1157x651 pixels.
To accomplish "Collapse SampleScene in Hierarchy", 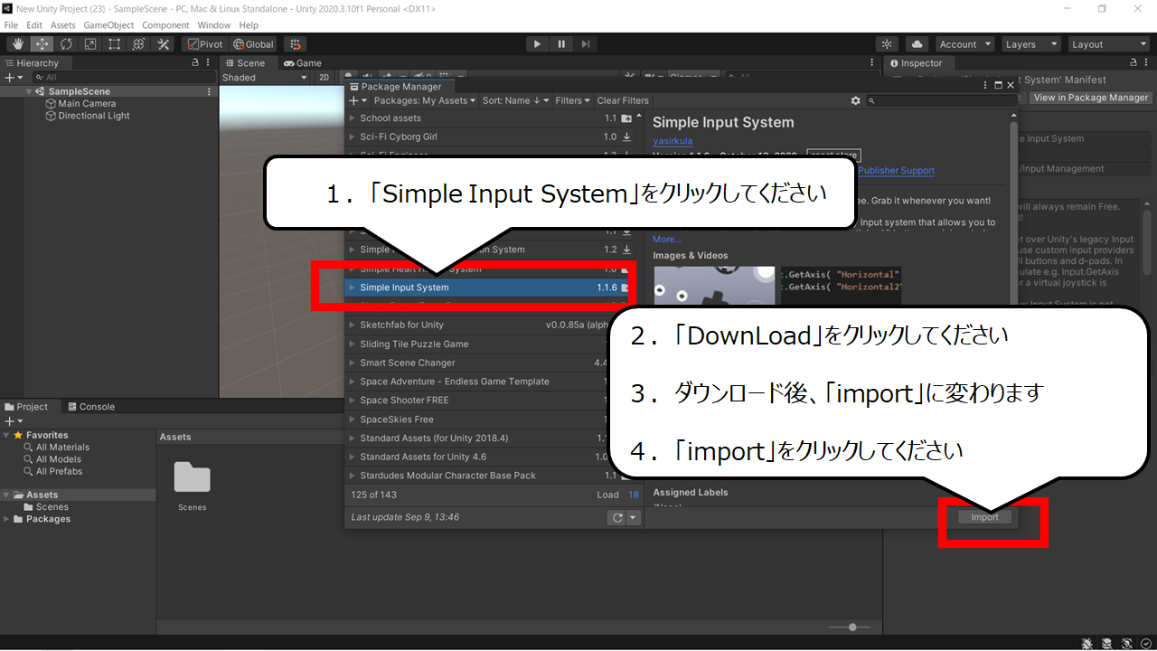I will click(x=29, y=91).
